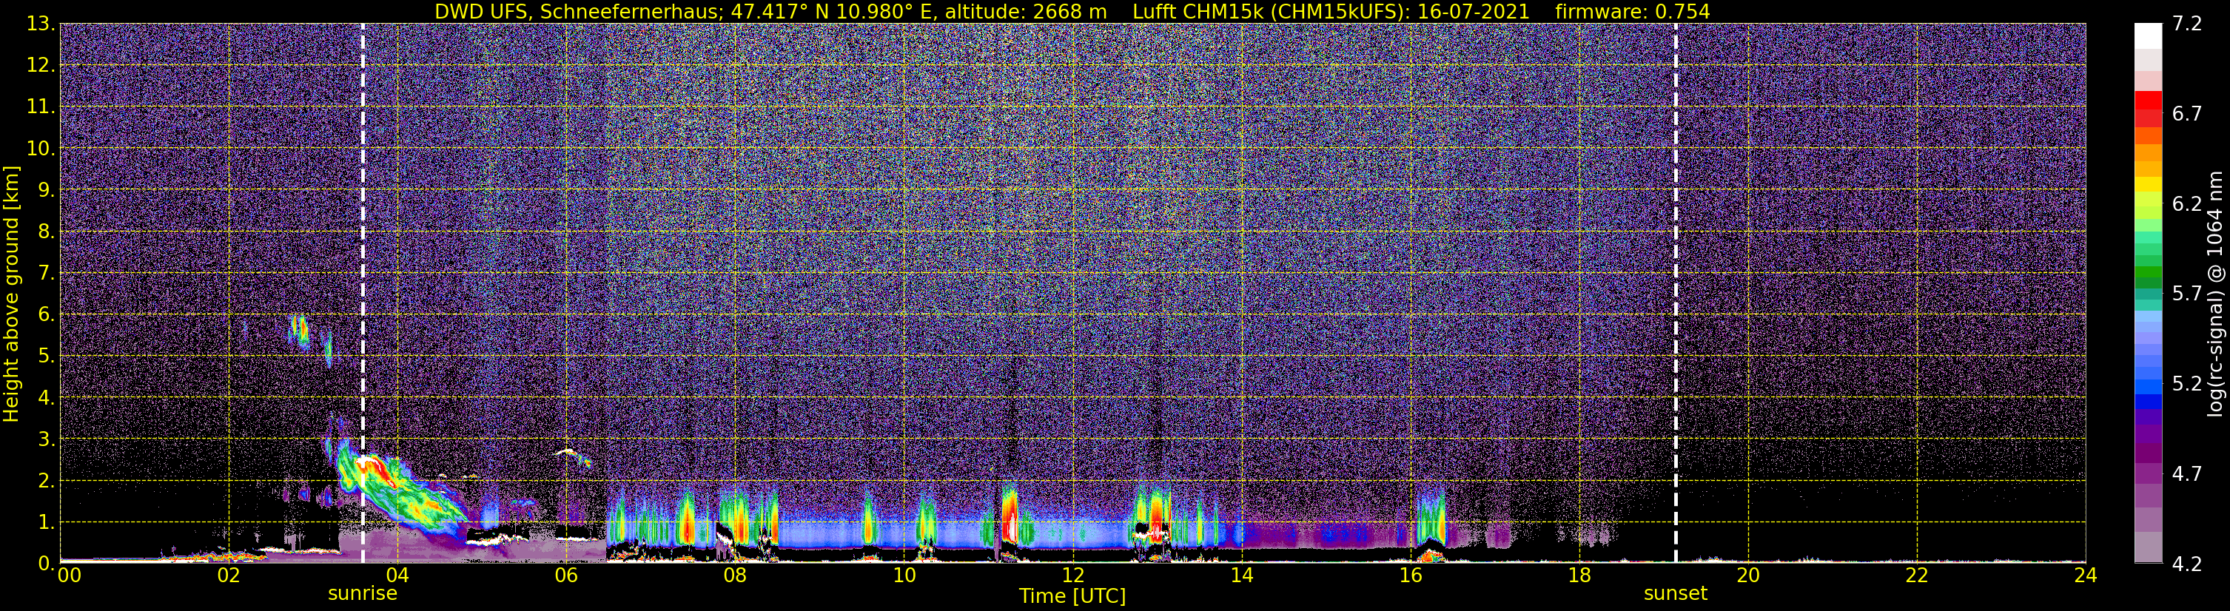Click the height tick label 7.
The height and width of the screenshot is (611, 2230).
point(46,274)
